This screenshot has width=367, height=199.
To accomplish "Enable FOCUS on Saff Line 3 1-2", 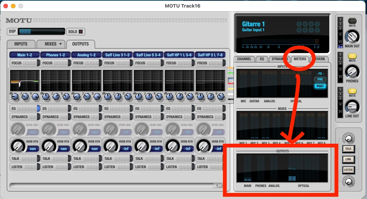I will (117, 63).
